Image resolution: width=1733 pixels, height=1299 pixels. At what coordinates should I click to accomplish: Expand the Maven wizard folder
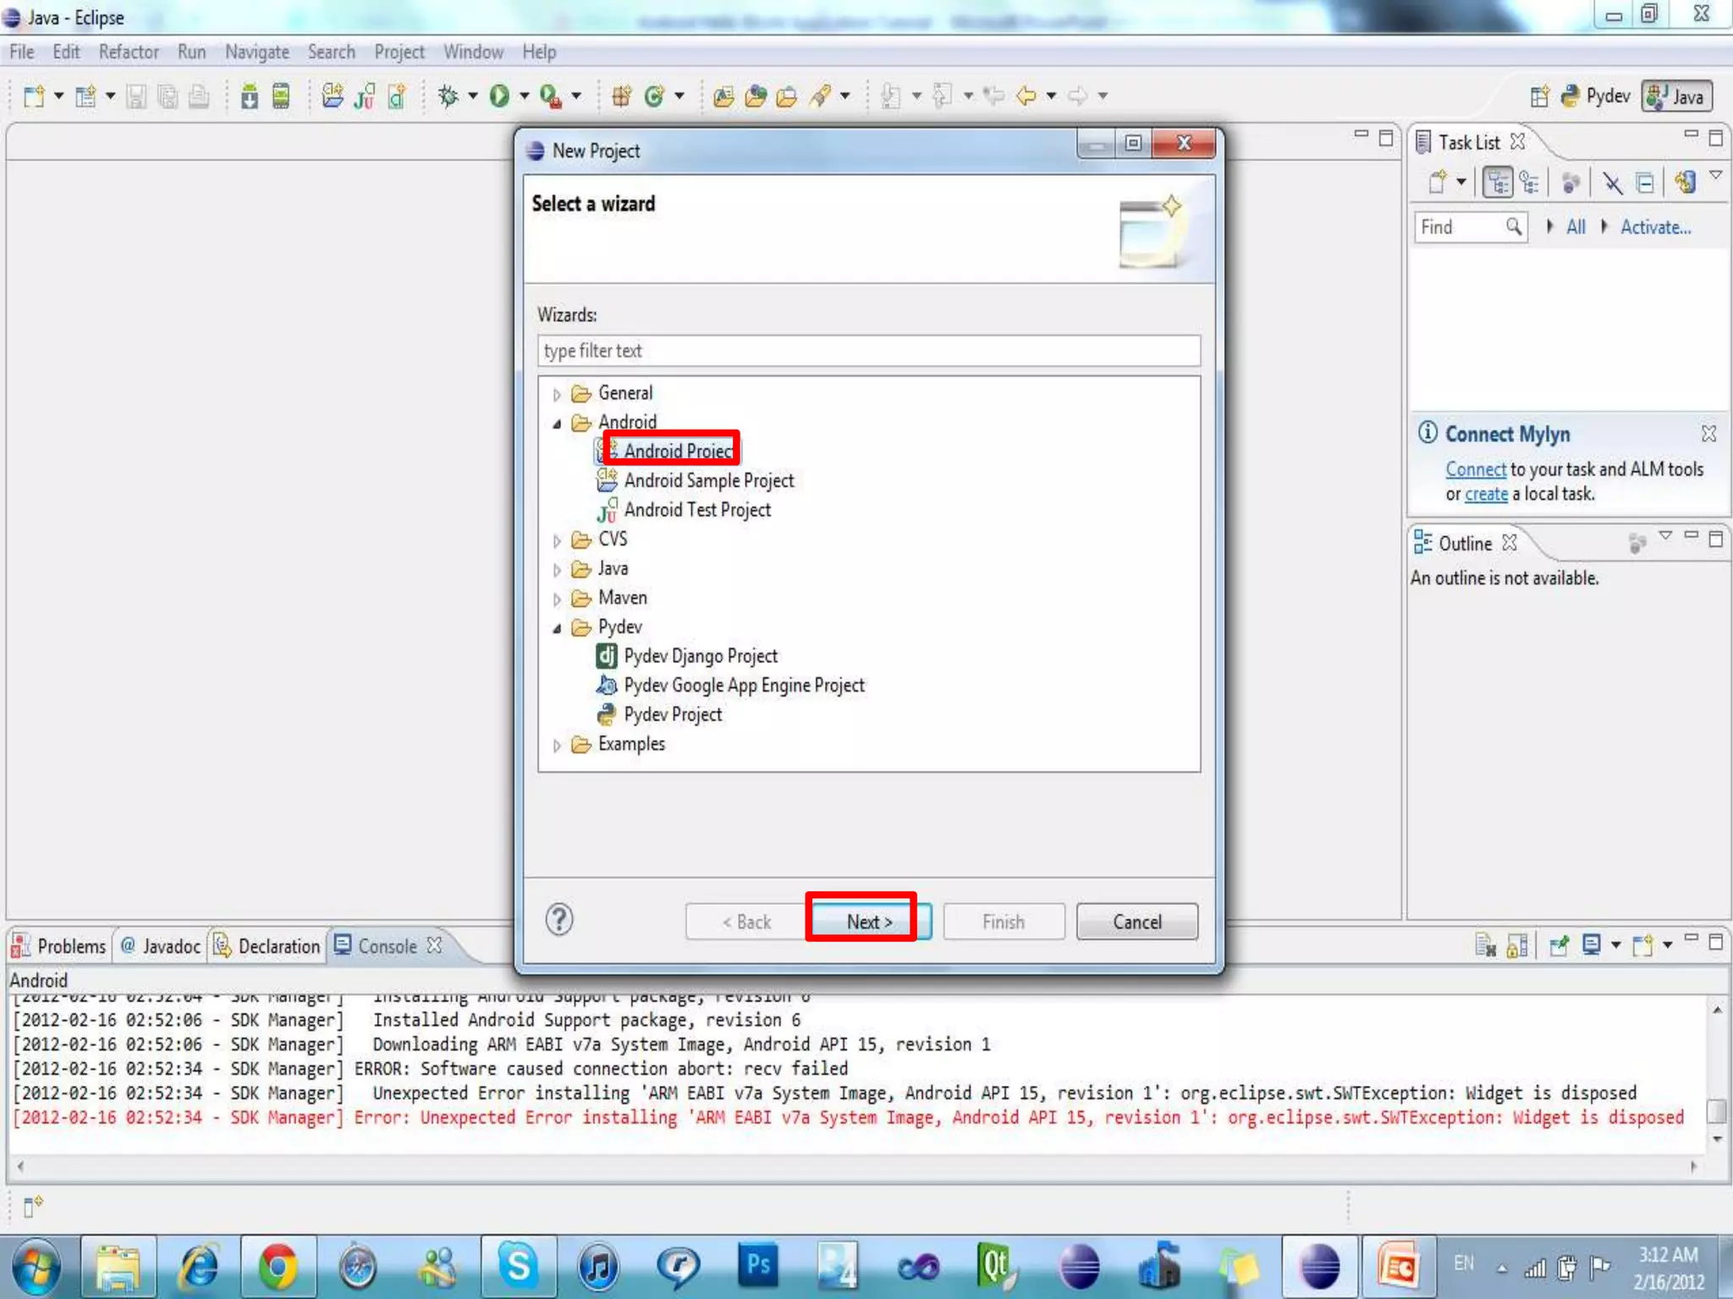(x=557, y=599)
